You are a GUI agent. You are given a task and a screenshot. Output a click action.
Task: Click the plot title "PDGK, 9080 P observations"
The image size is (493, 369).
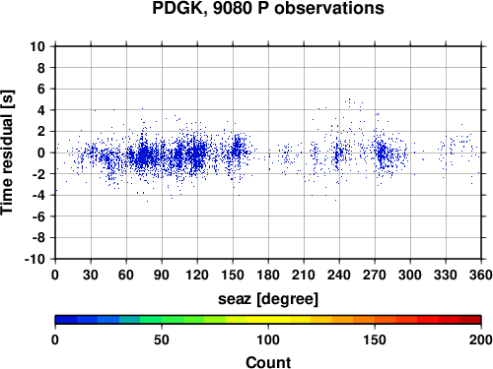[268, 8]
